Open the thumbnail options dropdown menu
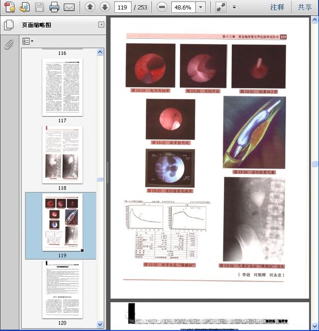Screen dimensions: 319x331 pos(28,41)
